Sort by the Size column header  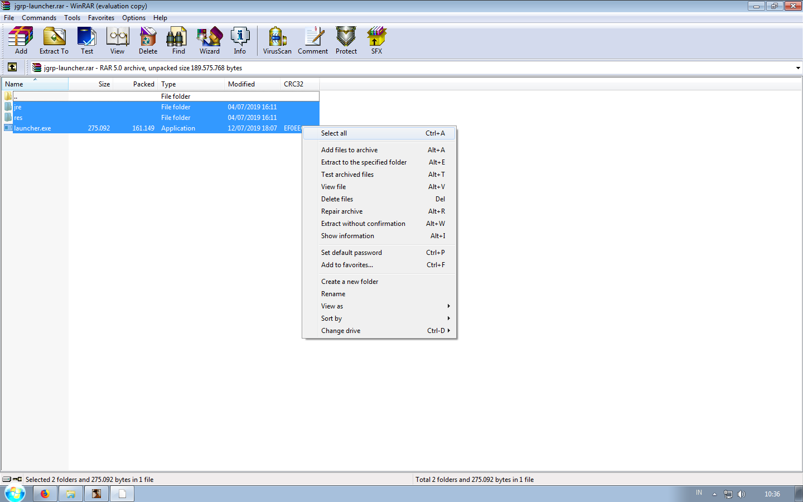(x=90, y=84)
